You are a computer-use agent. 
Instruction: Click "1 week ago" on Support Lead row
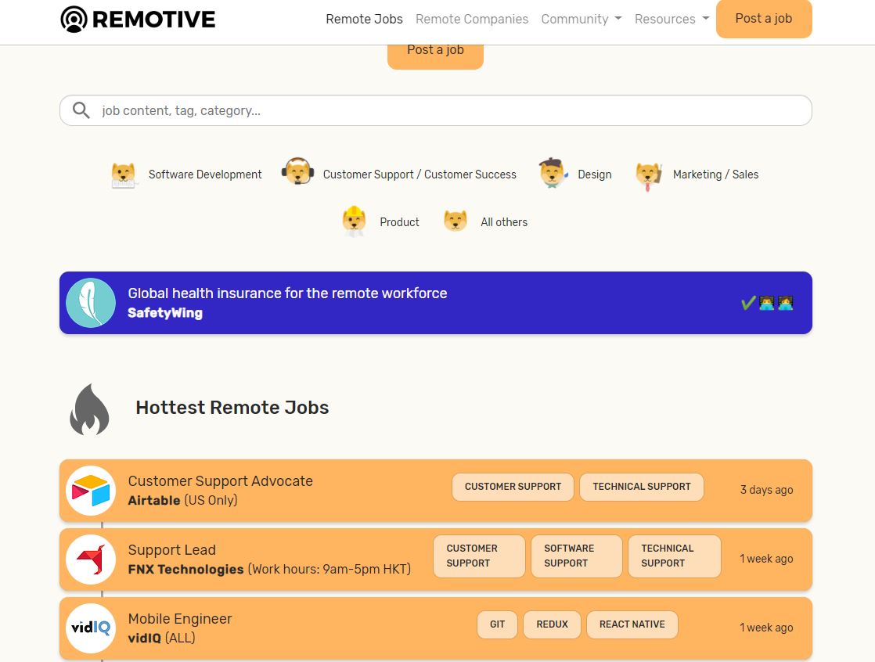766,559
